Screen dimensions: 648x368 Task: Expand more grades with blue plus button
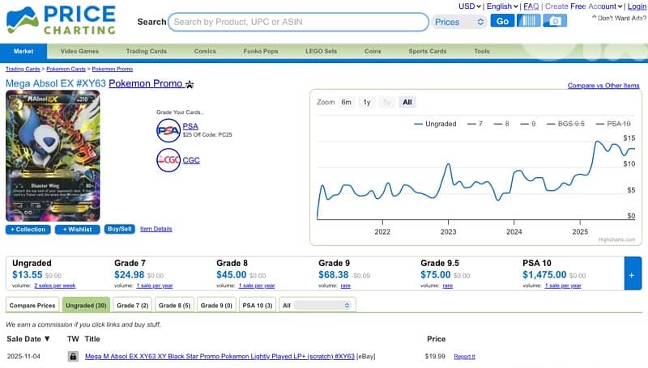633,274
